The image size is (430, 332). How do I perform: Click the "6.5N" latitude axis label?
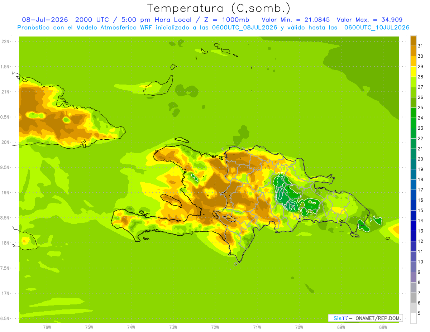[5, 319]
